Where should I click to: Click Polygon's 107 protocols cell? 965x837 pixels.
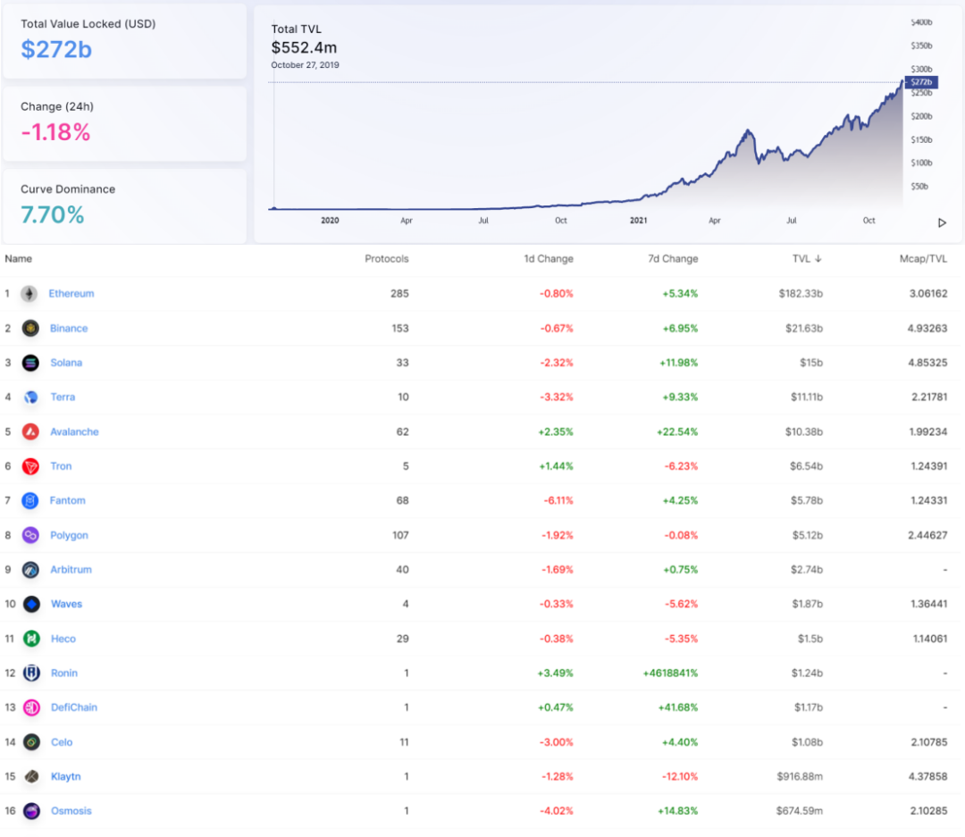[400, 535]
